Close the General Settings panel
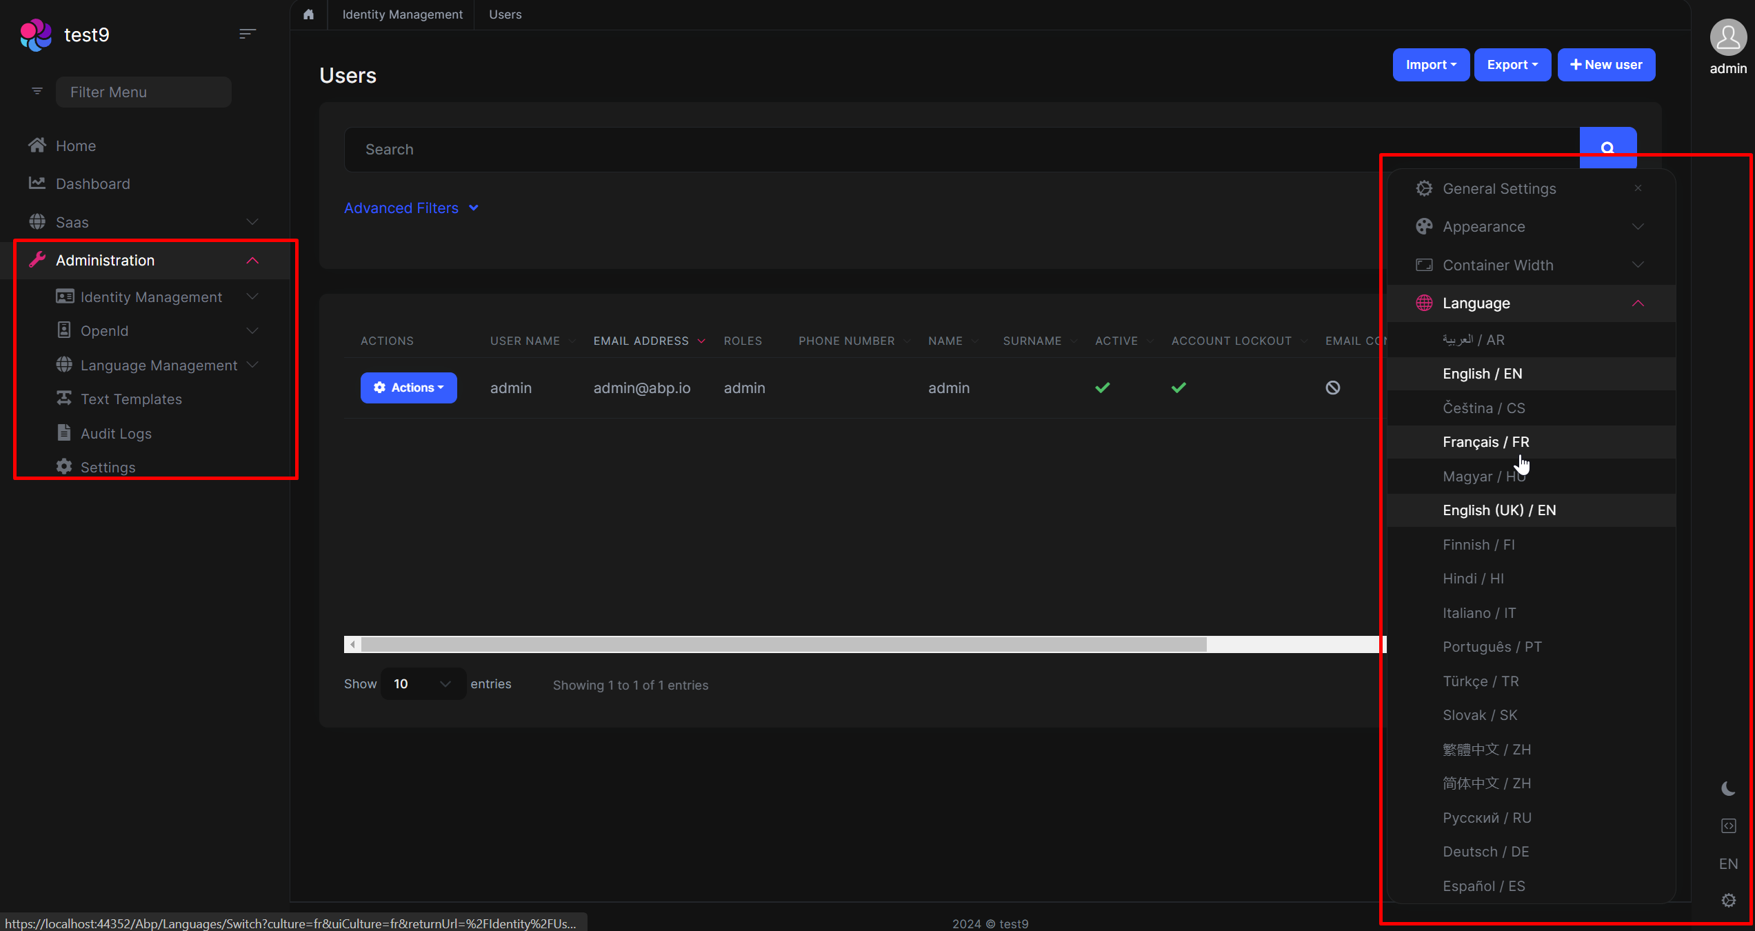 pyautogui.click(x=1638, y=188)
